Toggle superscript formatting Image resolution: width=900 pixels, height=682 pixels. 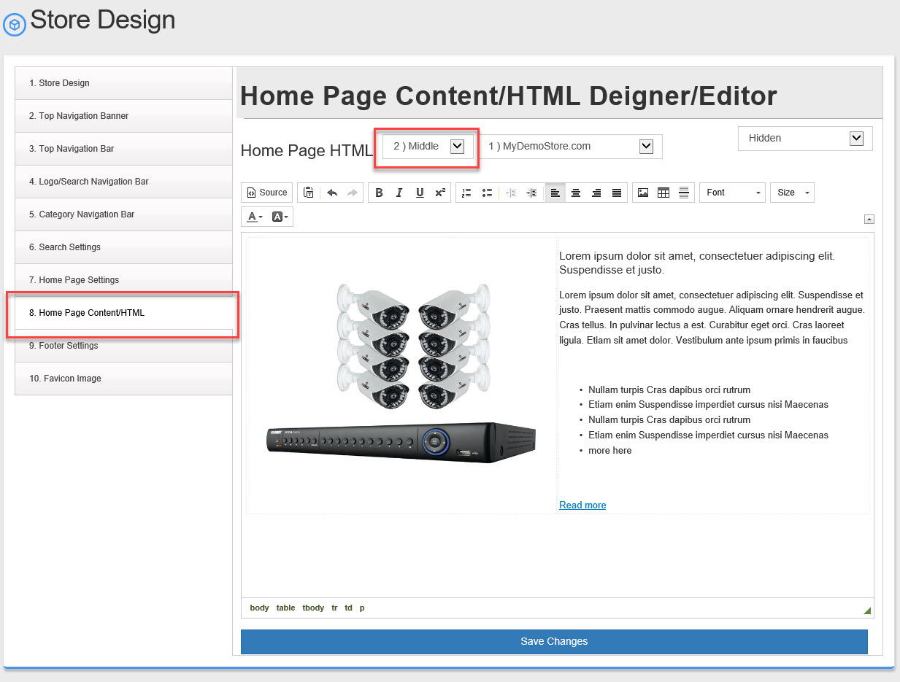(440, 193)
